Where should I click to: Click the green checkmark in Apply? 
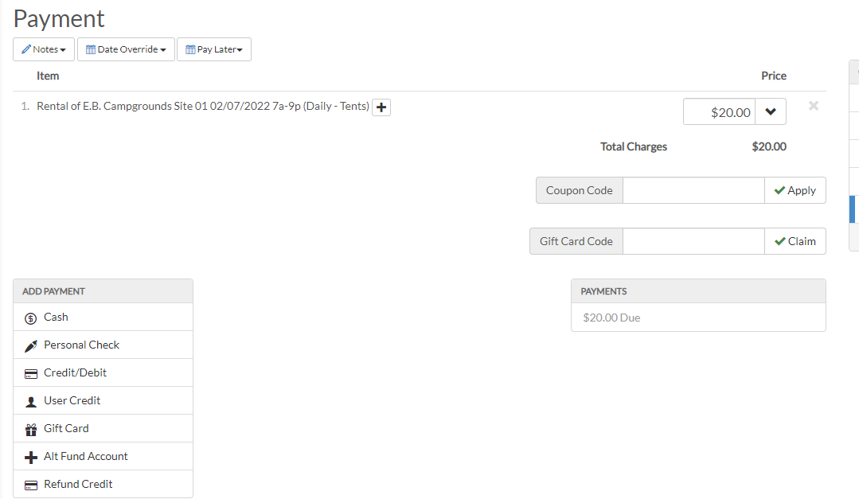pyautogui.click(x=779, y=190)
